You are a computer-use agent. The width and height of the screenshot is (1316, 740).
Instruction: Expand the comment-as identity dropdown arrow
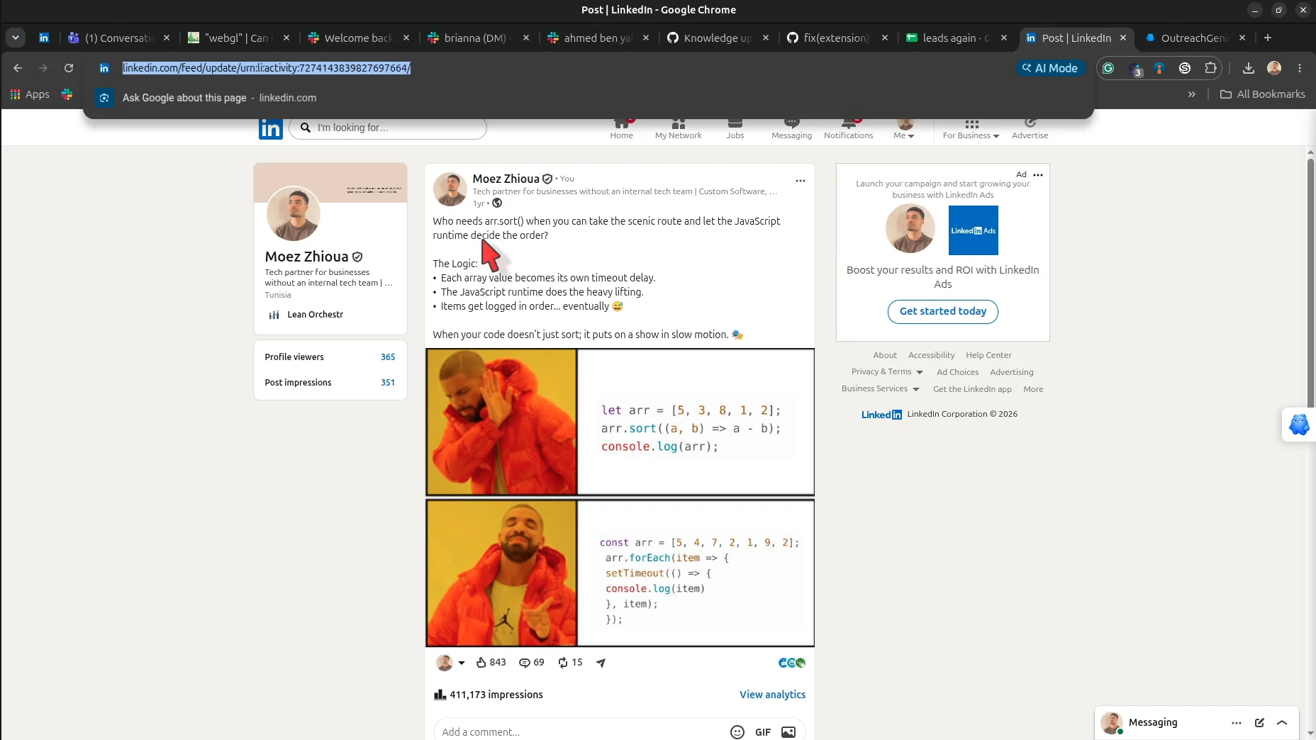click(x=462, y=663)
